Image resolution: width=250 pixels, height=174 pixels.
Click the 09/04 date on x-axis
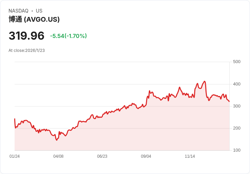pos(146,156)
